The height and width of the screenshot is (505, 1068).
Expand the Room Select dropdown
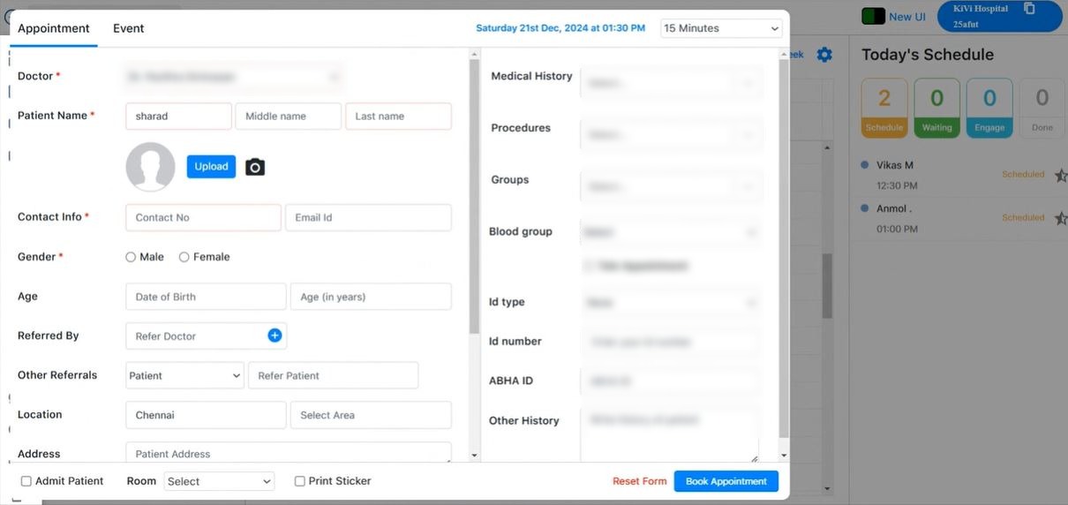[x=219, y=481]
